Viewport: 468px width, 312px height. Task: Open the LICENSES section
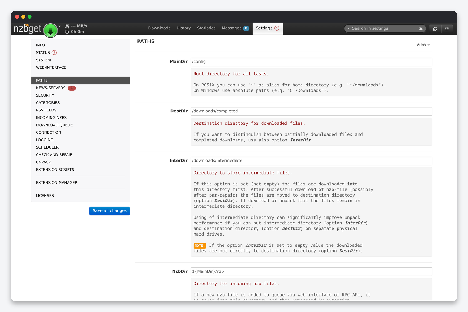point(81,196)
